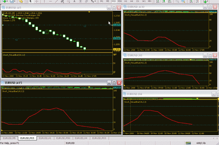Click the 1.2678 price level label
The height and width of the screenshot is (145, 219).
pos(117,25)
